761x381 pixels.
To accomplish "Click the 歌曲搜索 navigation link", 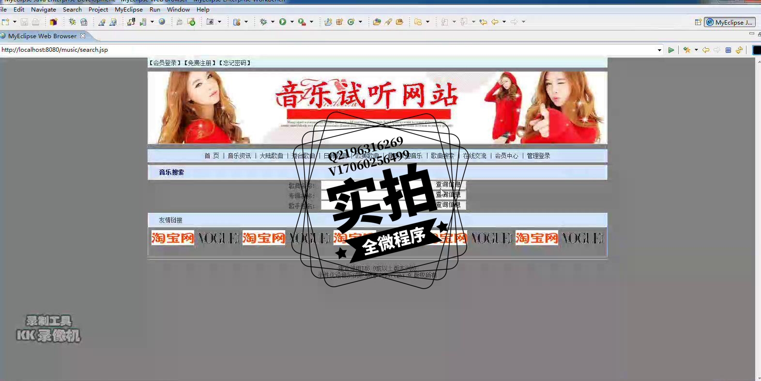I will tap(442, 156).
